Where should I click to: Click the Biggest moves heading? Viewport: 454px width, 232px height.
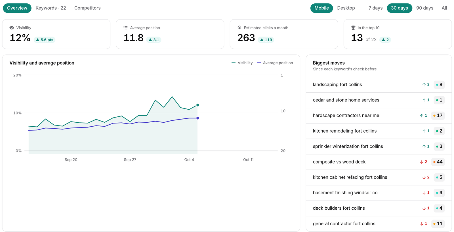[x=329, y=63]
